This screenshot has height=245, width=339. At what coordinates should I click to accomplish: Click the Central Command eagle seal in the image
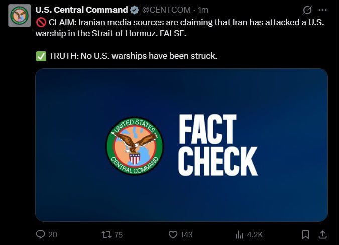click(x=135, y=146)
